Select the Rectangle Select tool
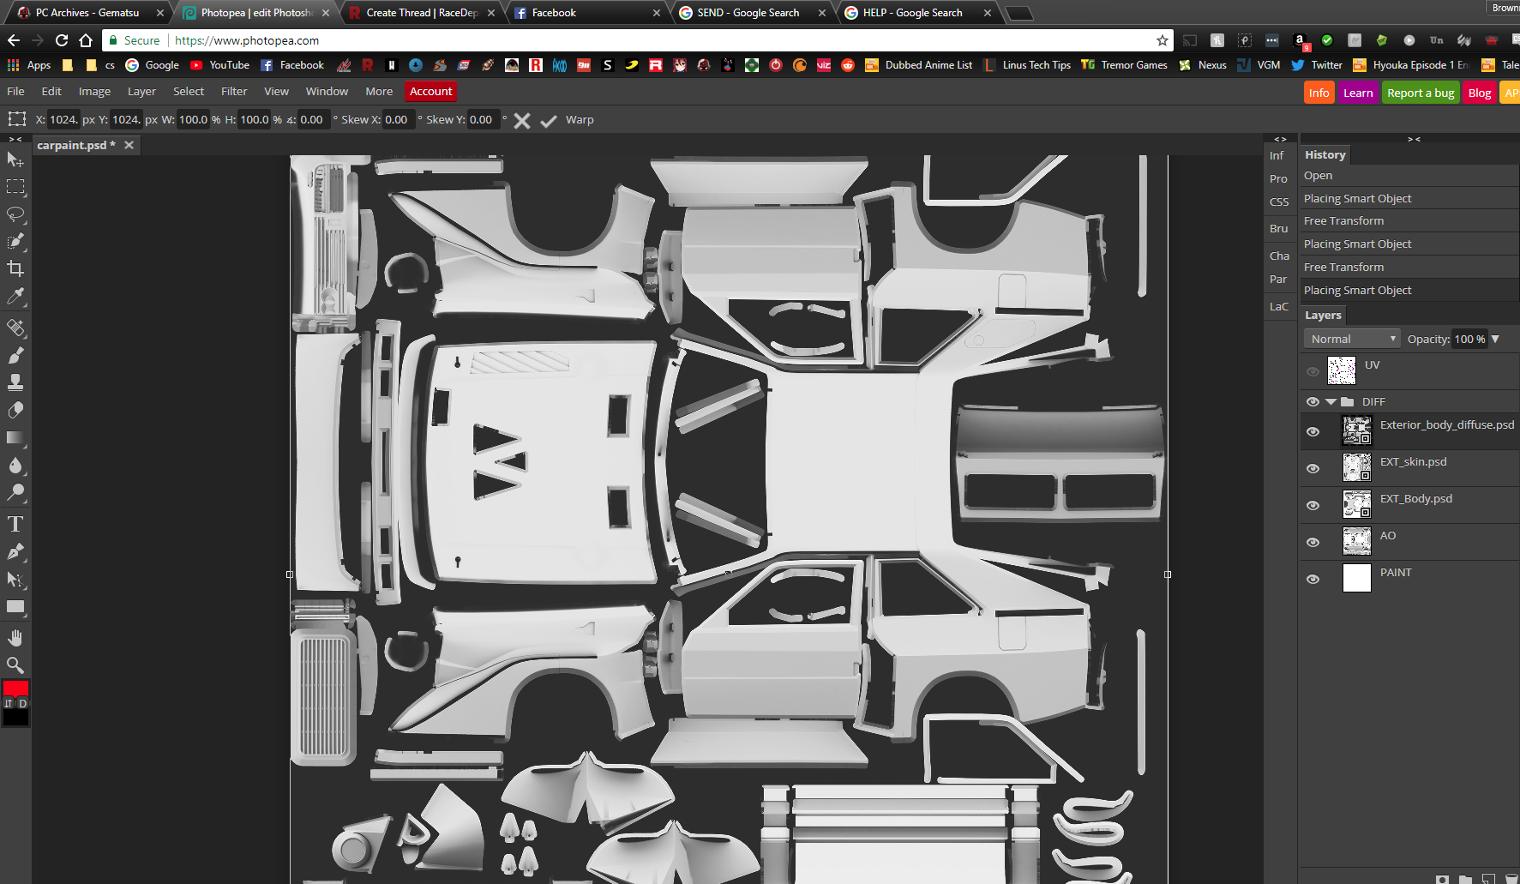Screen dimensions: 1520x884 15,187
